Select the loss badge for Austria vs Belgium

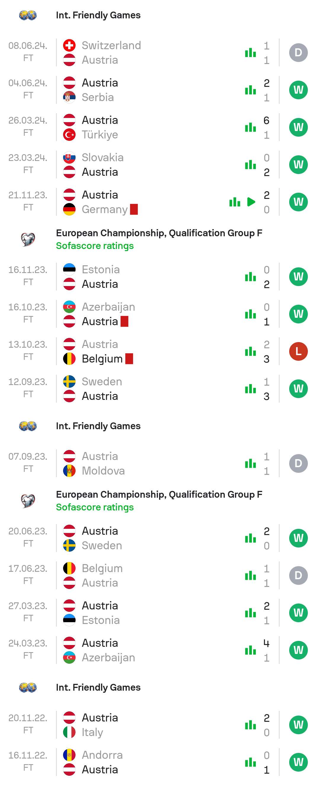[298, 351]
